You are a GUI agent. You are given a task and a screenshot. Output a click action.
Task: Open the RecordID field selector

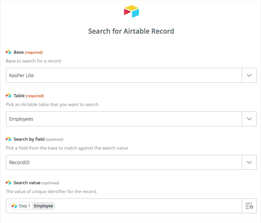pyautogui.click(x=124, y=162)
